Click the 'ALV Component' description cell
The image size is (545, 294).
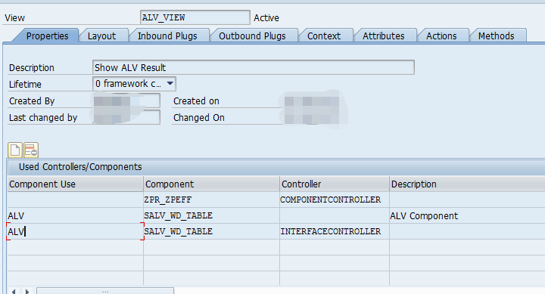tap(467, 215)
